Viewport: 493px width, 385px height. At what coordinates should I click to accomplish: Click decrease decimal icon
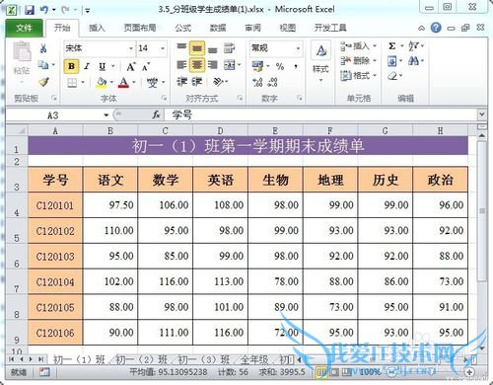[273, 82]
